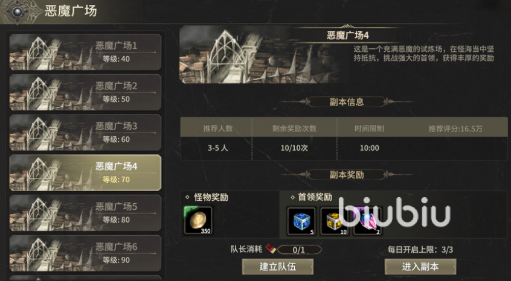Select the gold gem chest reward icon
This screenshot has height=281, width=511.
pos(335,221)
